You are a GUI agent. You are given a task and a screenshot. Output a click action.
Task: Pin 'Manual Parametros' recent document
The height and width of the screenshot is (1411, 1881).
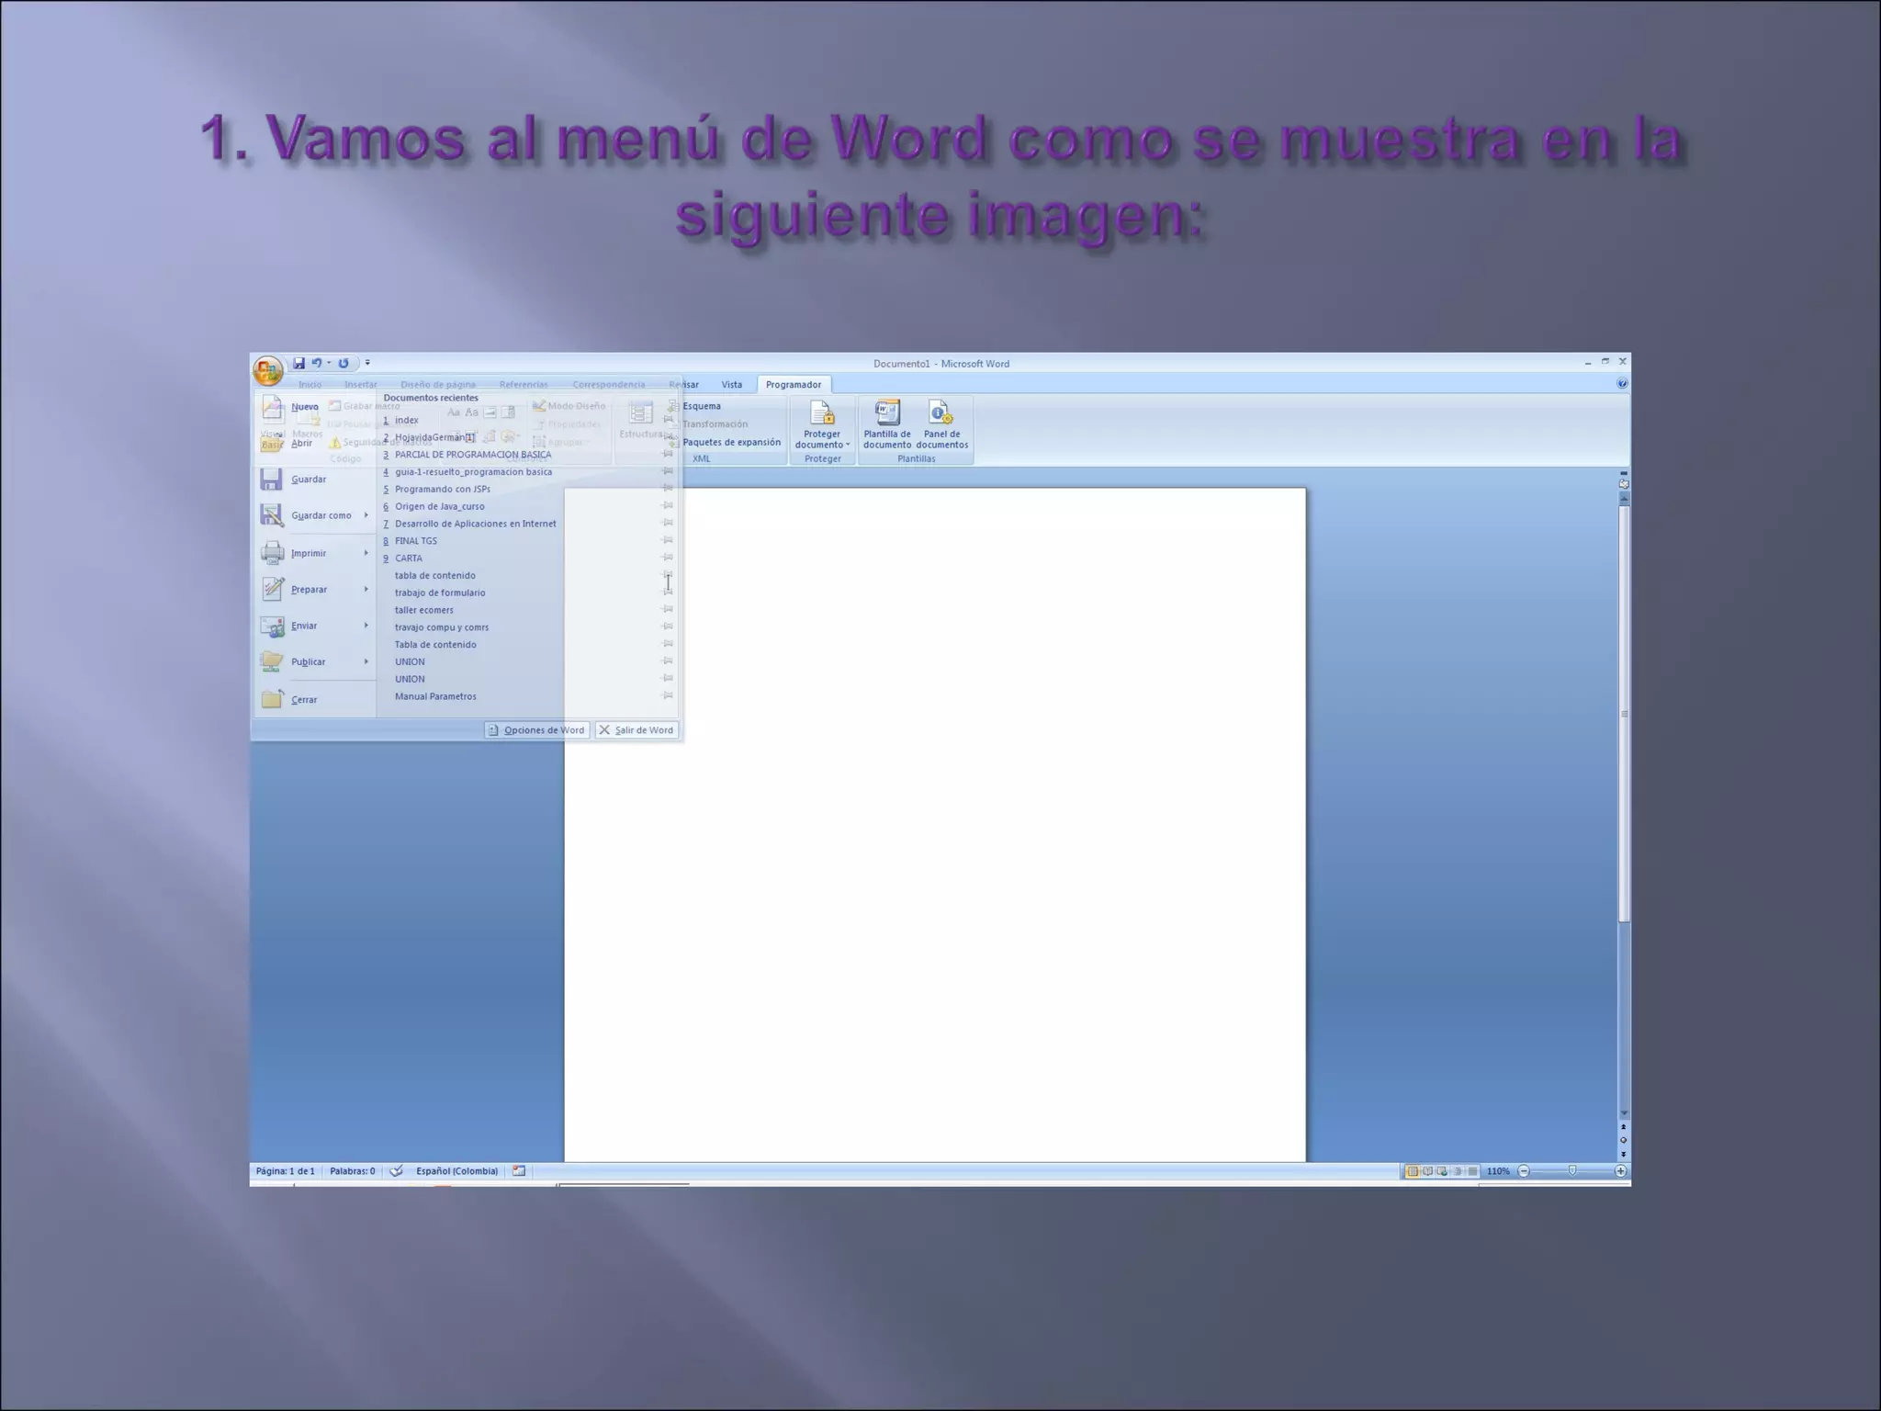pyautogui.click(x=668, y=696)
